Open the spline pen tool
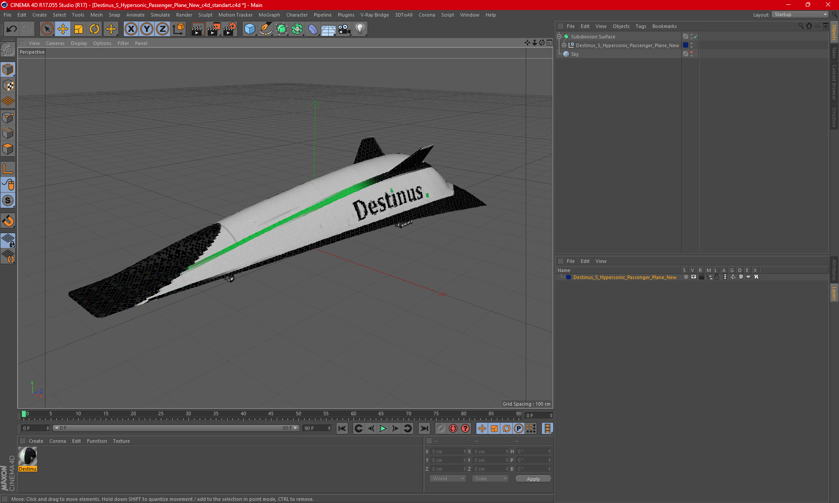 point(266,29)
